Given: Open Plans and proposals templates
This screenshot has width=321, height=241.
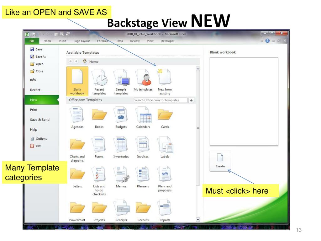Looking at the screenshot, I should [x=165, y=179].
